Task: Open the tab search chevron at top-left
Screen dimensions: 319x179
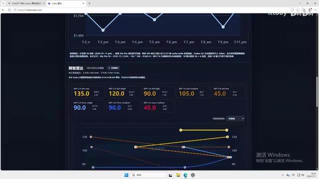Action: point(3,3)
